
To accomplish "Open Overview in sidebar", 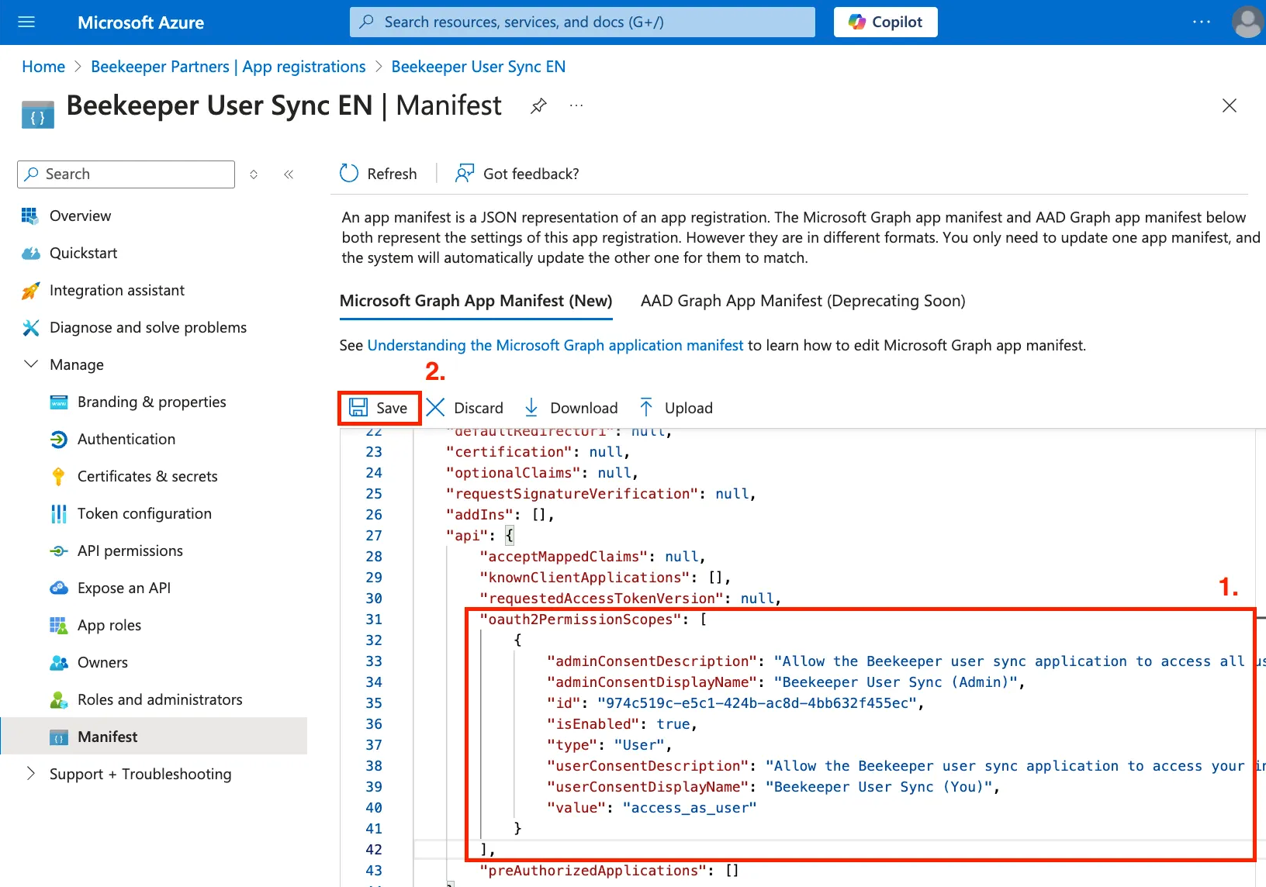I will click(81, 216).
